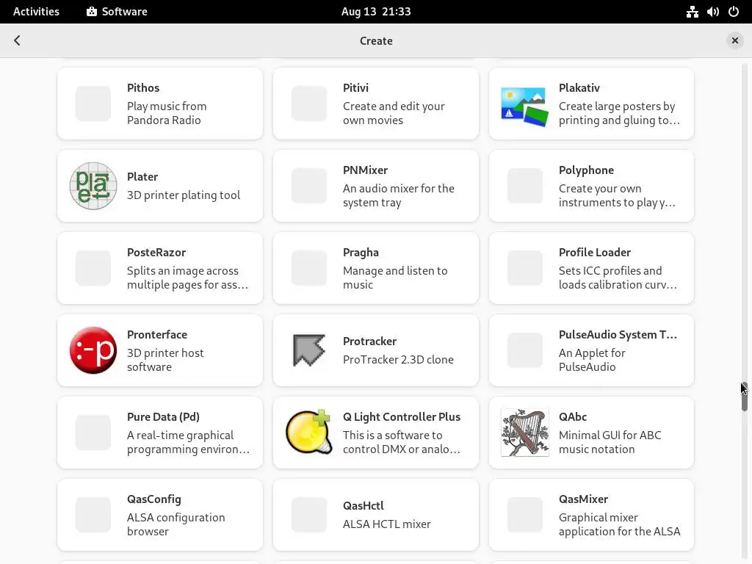
Task: Open the Software app menu in the top bar
Action: pyautogui.click(x=117, y=12)
